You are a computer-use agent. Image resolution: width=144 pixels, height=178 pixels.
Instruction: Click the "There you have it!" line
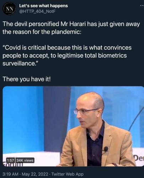point(27,79)
